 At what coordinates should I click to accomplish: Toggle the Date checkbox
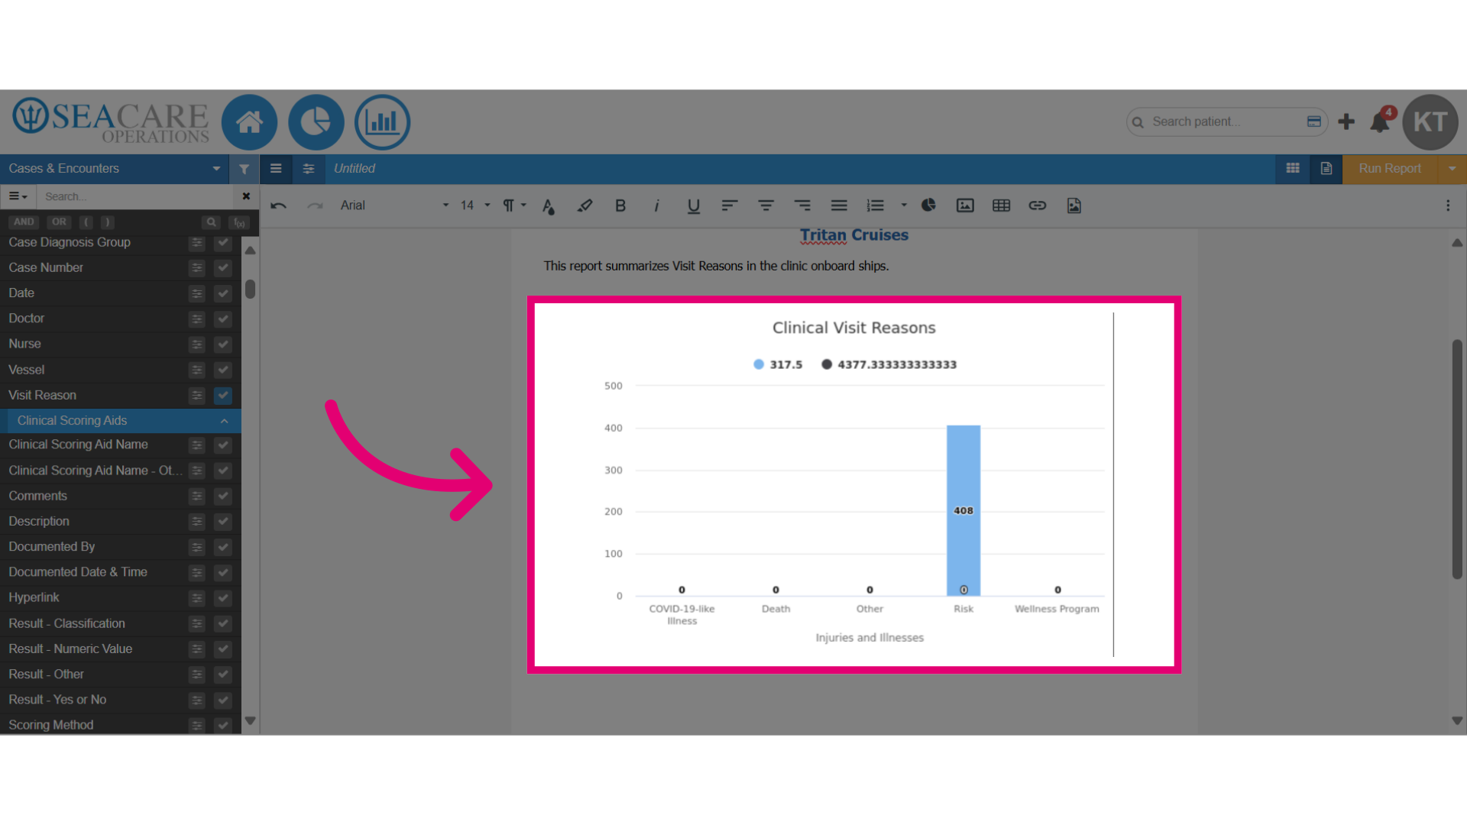pyautogui.click(x=223, y=293)
